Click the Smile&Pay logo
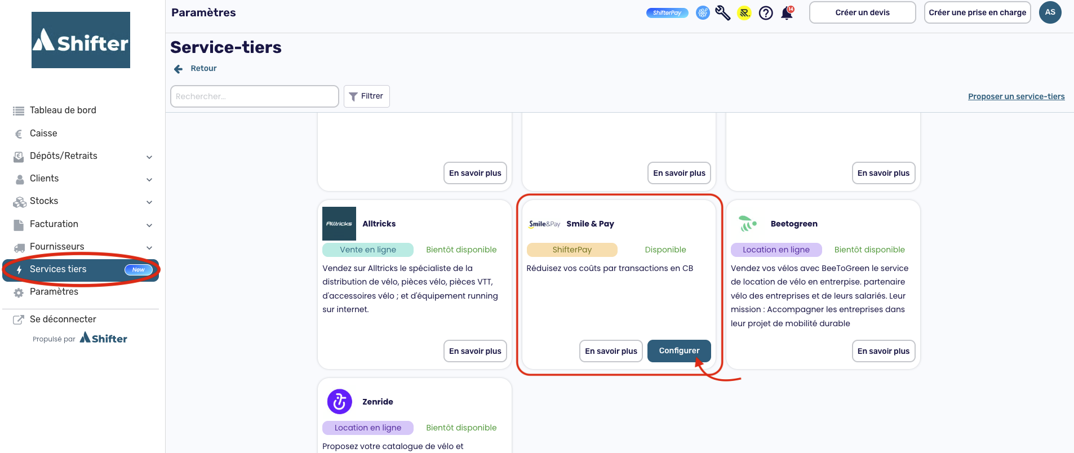Screen dimensions: 1074x453 tap(544, 224)
